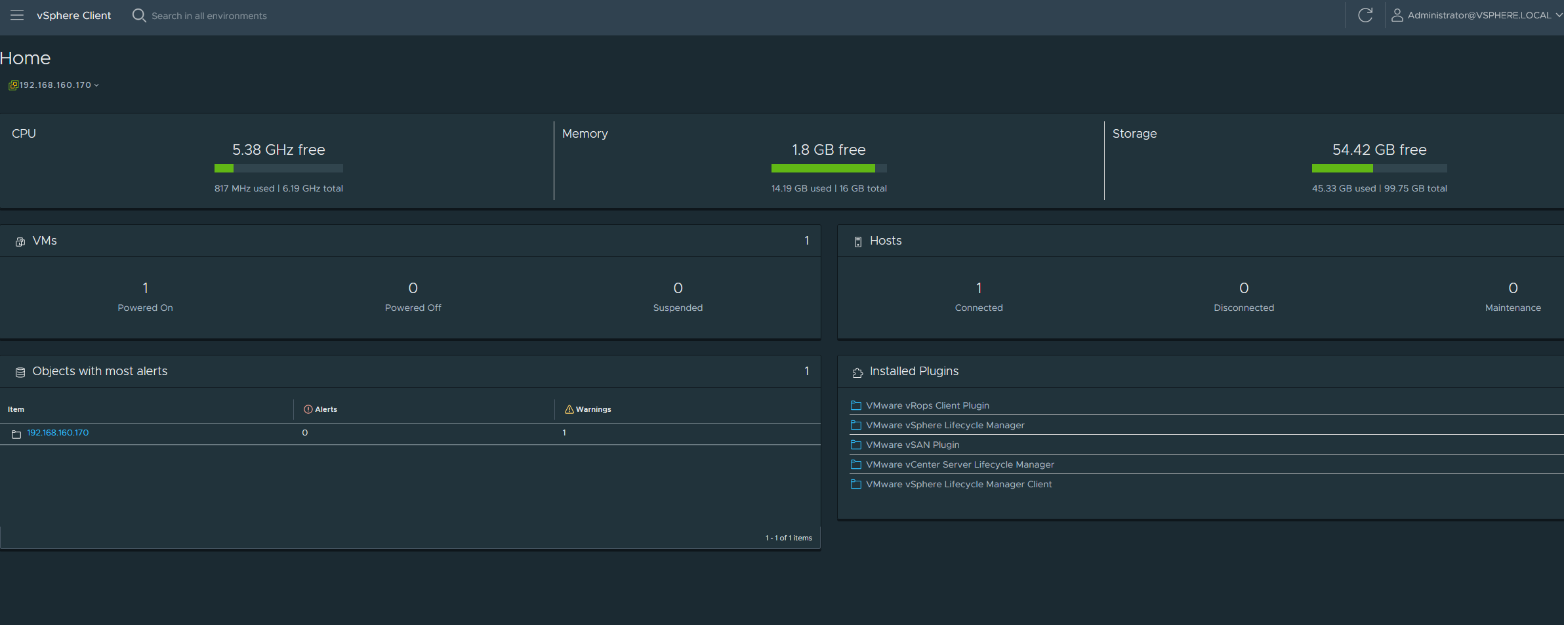The width and height of the screenshot is (1564, 625).
Task: Click the Powered On VM count
Action: (x=146, y=288)
